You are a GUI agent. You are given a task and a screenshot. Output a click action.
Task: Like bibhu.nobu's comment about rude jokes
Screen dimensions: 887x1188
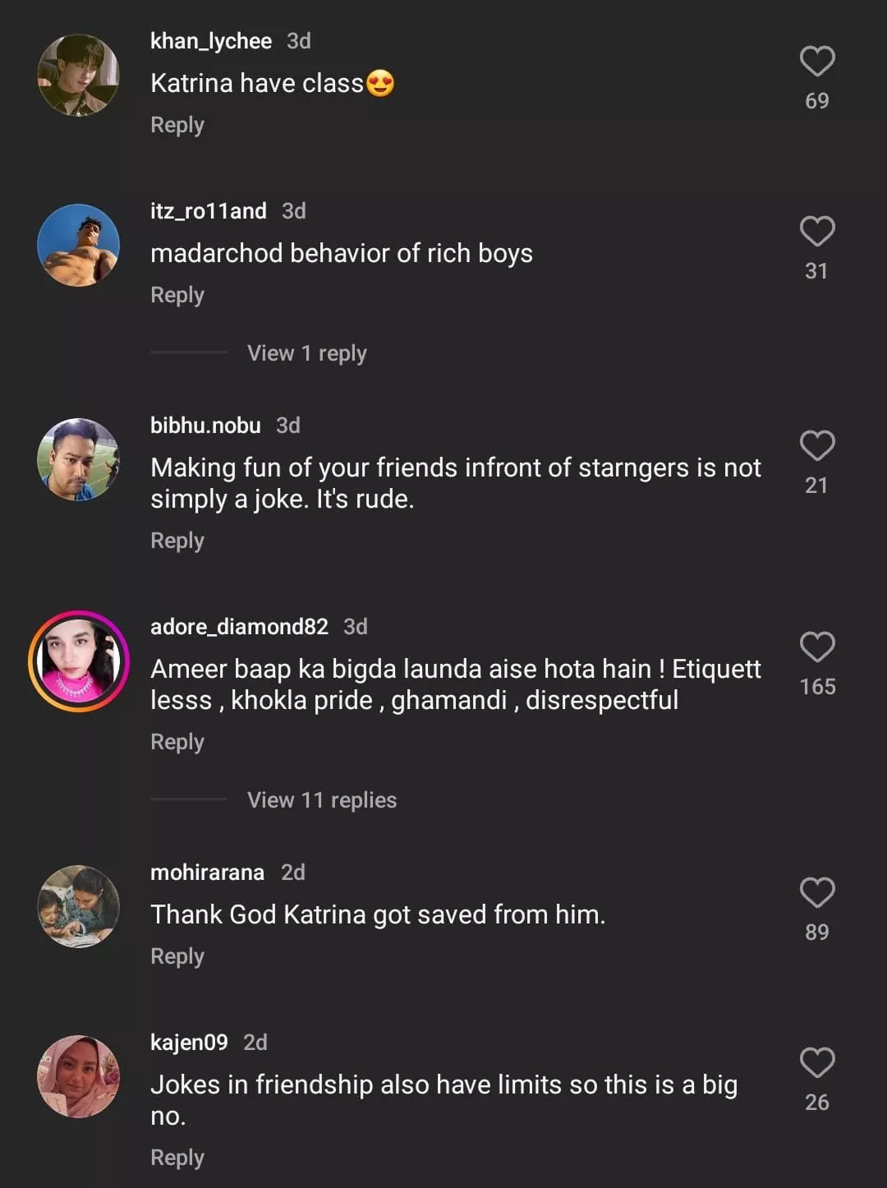coord(817,446)
